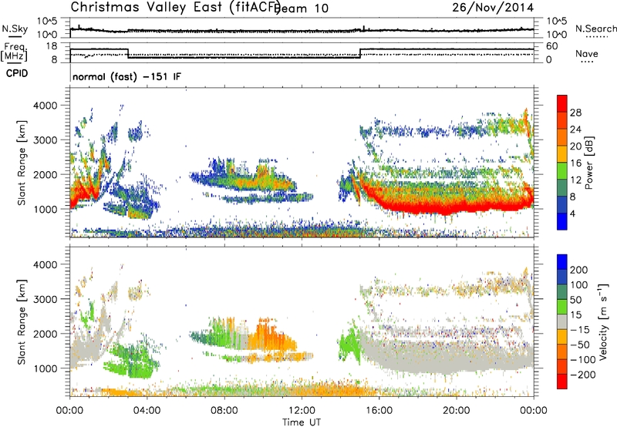
Task: Click the '18' tick of the frequency panel
Action: coord(52,45)
